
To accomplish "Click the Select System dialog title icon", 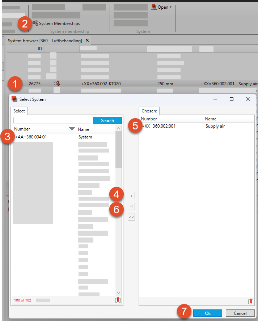I will coord(14,99).
